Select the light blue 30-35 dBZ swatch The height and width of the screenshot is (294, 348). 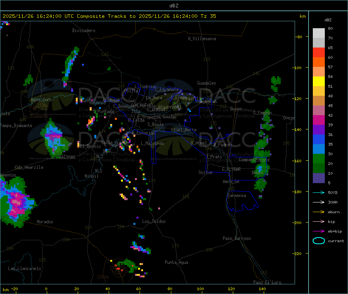[x=319, y=149]
